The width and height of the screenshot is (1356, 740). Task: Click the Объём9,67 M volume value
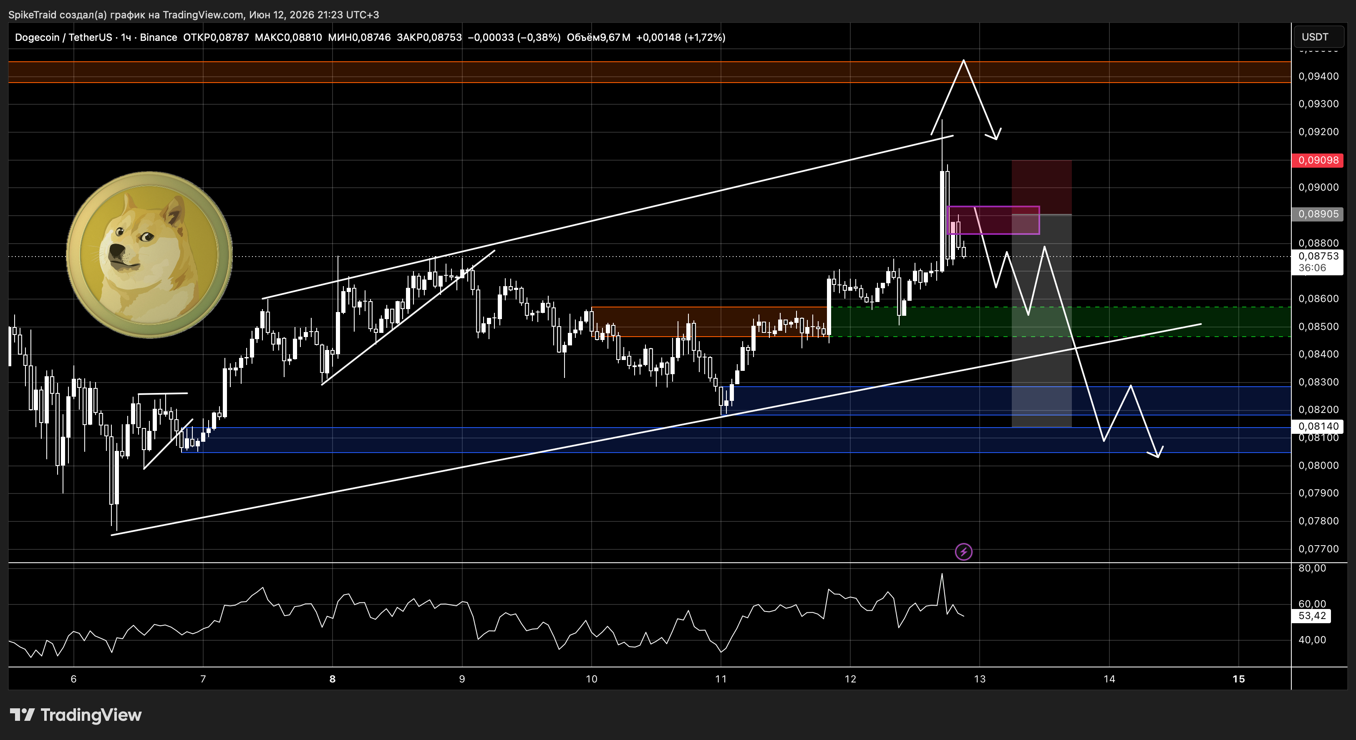point(598,38)
